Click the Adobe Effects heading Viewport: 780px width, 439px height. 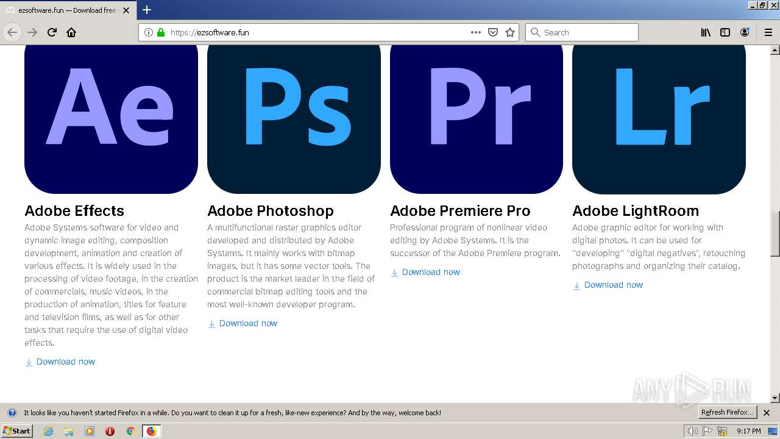[74, 211]
